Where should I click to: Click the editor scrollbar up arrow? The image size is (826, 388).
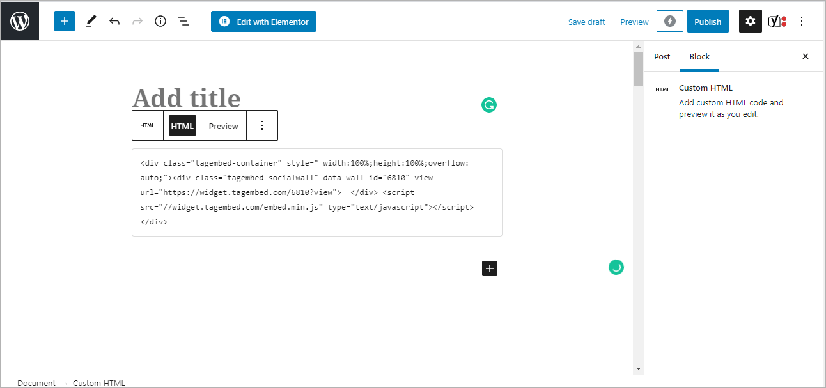(638, 47)
